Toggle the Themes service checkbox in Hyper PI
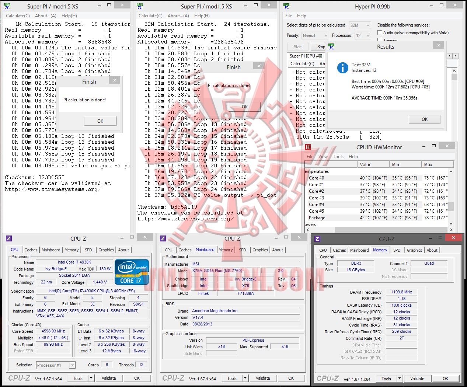This screenshot has width=467, height=387. pos(380,40)
